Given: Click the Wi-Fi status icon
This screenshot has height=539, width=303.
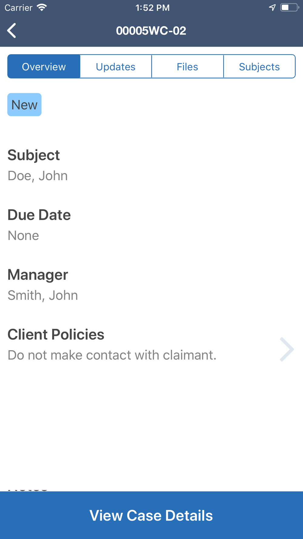Looking at the screenshot, I should (42, 8).
